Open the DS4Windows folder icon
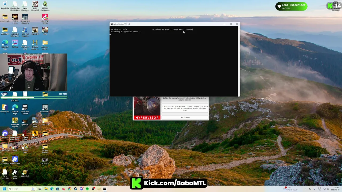This screenshot has height=192, width=342. point(5,147)
